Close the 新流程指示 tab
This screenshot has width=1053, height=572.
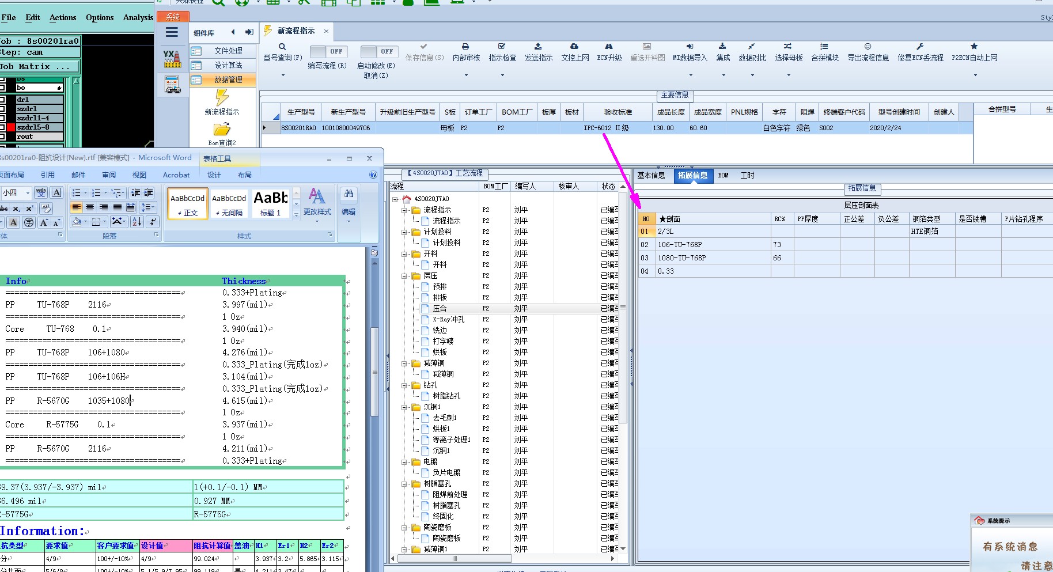tap(326, 31)
